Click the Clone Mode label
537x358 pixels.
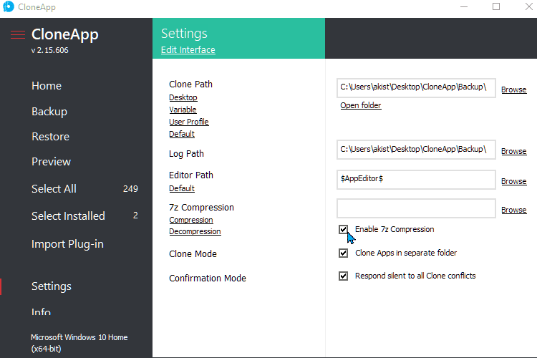click(193, 254)
